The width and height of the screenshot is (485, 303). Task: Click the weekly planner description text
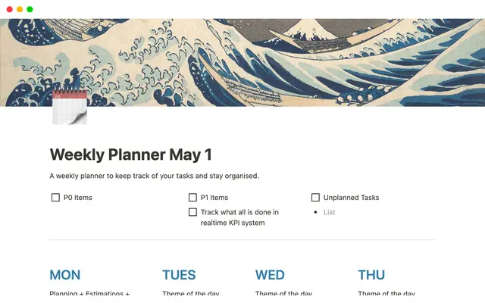click(154, 176)
